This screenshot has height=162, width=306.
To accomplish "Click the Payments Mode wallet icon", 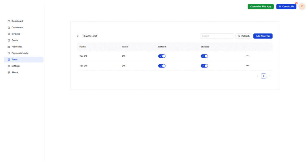I will coord(9,53).
